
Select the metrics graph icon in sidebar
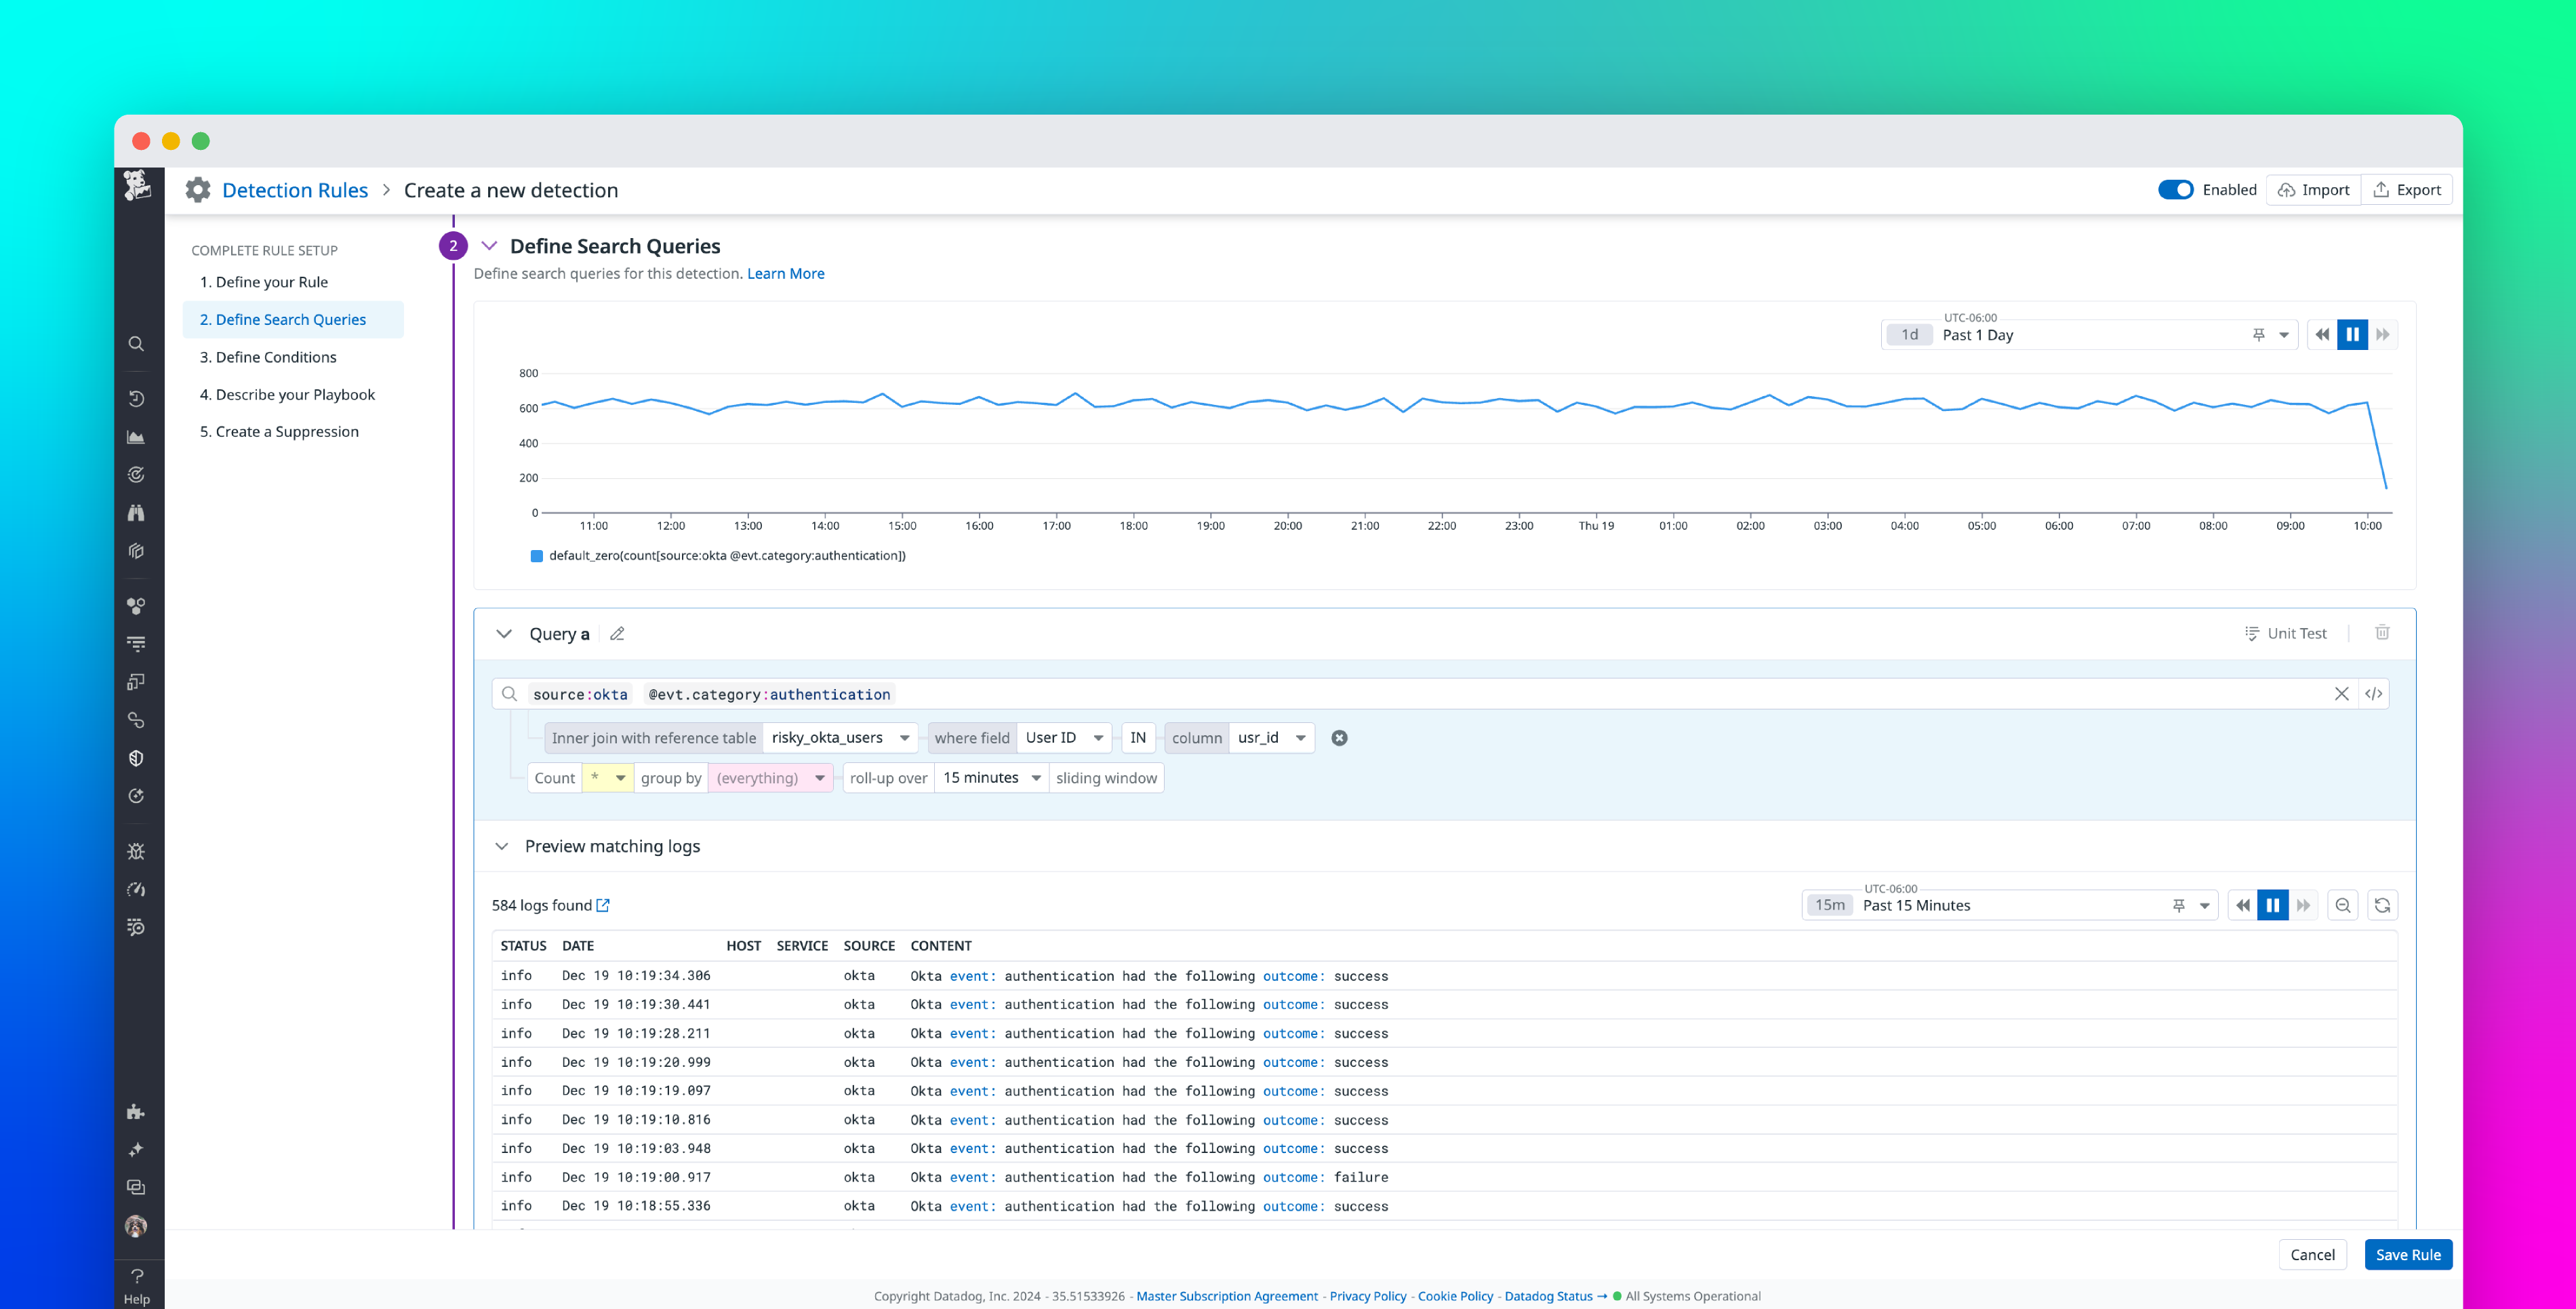[136, 436]
